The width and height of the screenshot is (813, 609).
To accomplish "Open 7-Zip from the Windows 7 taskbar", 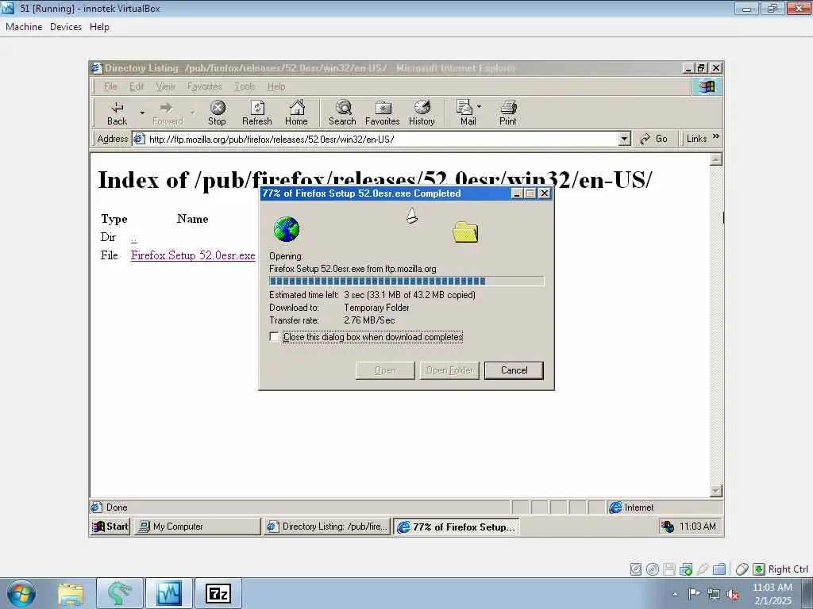I will pos(218,593).
